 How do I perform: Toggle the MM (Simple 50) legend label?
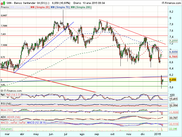20,7
